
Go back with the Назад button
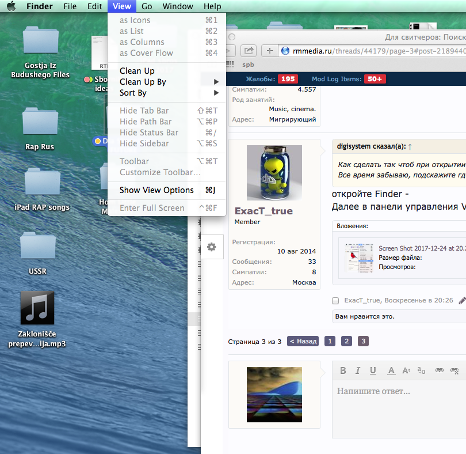click(x=303, y=341)
